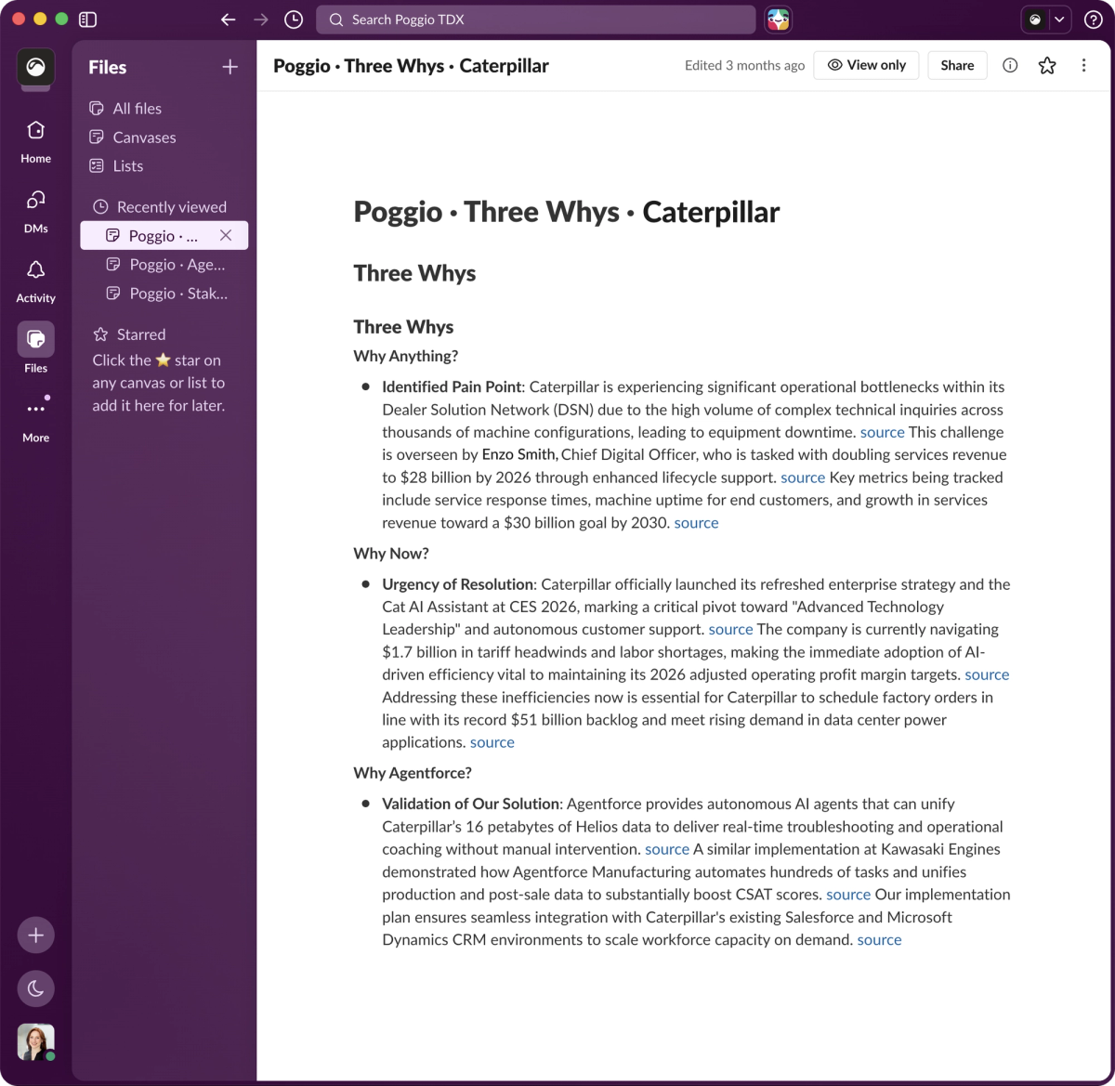
Task: Click the 'Urgency of Resolution' bold text
Action: pos(457,584)
